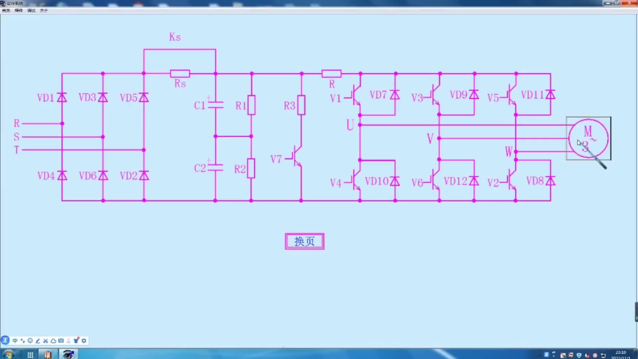Click the scissors screenshot icon on IME bar
638x359 pixels.
coord(46,341)
